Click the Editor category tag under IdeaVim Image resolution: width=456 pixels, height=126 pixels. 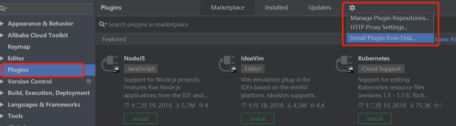pyautogui.click(x=253, y=69)
